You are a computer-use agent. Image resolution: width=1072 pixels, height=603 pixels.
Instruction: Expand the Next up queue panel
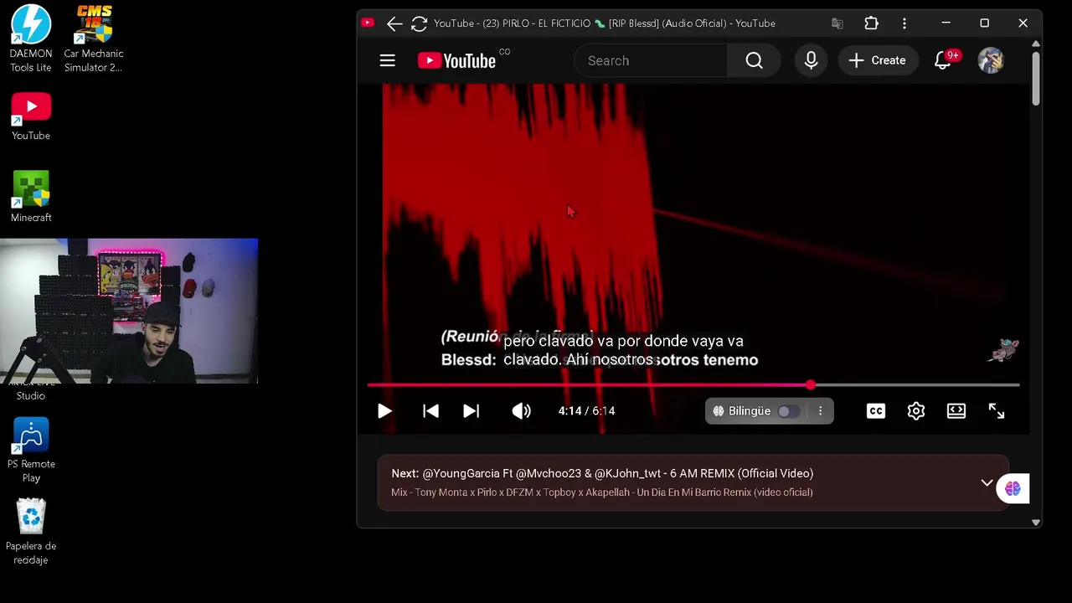tap(987, 483)
